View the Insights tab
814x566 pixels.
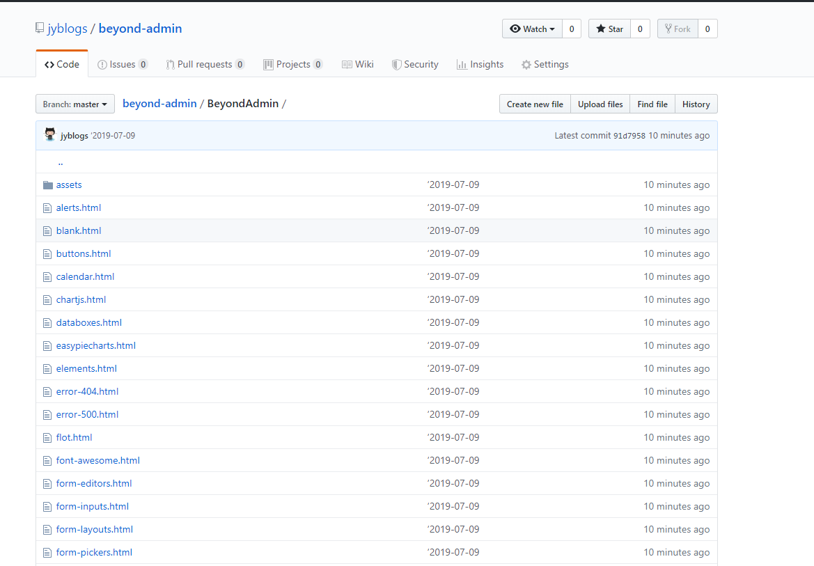(x=480, y=64)
